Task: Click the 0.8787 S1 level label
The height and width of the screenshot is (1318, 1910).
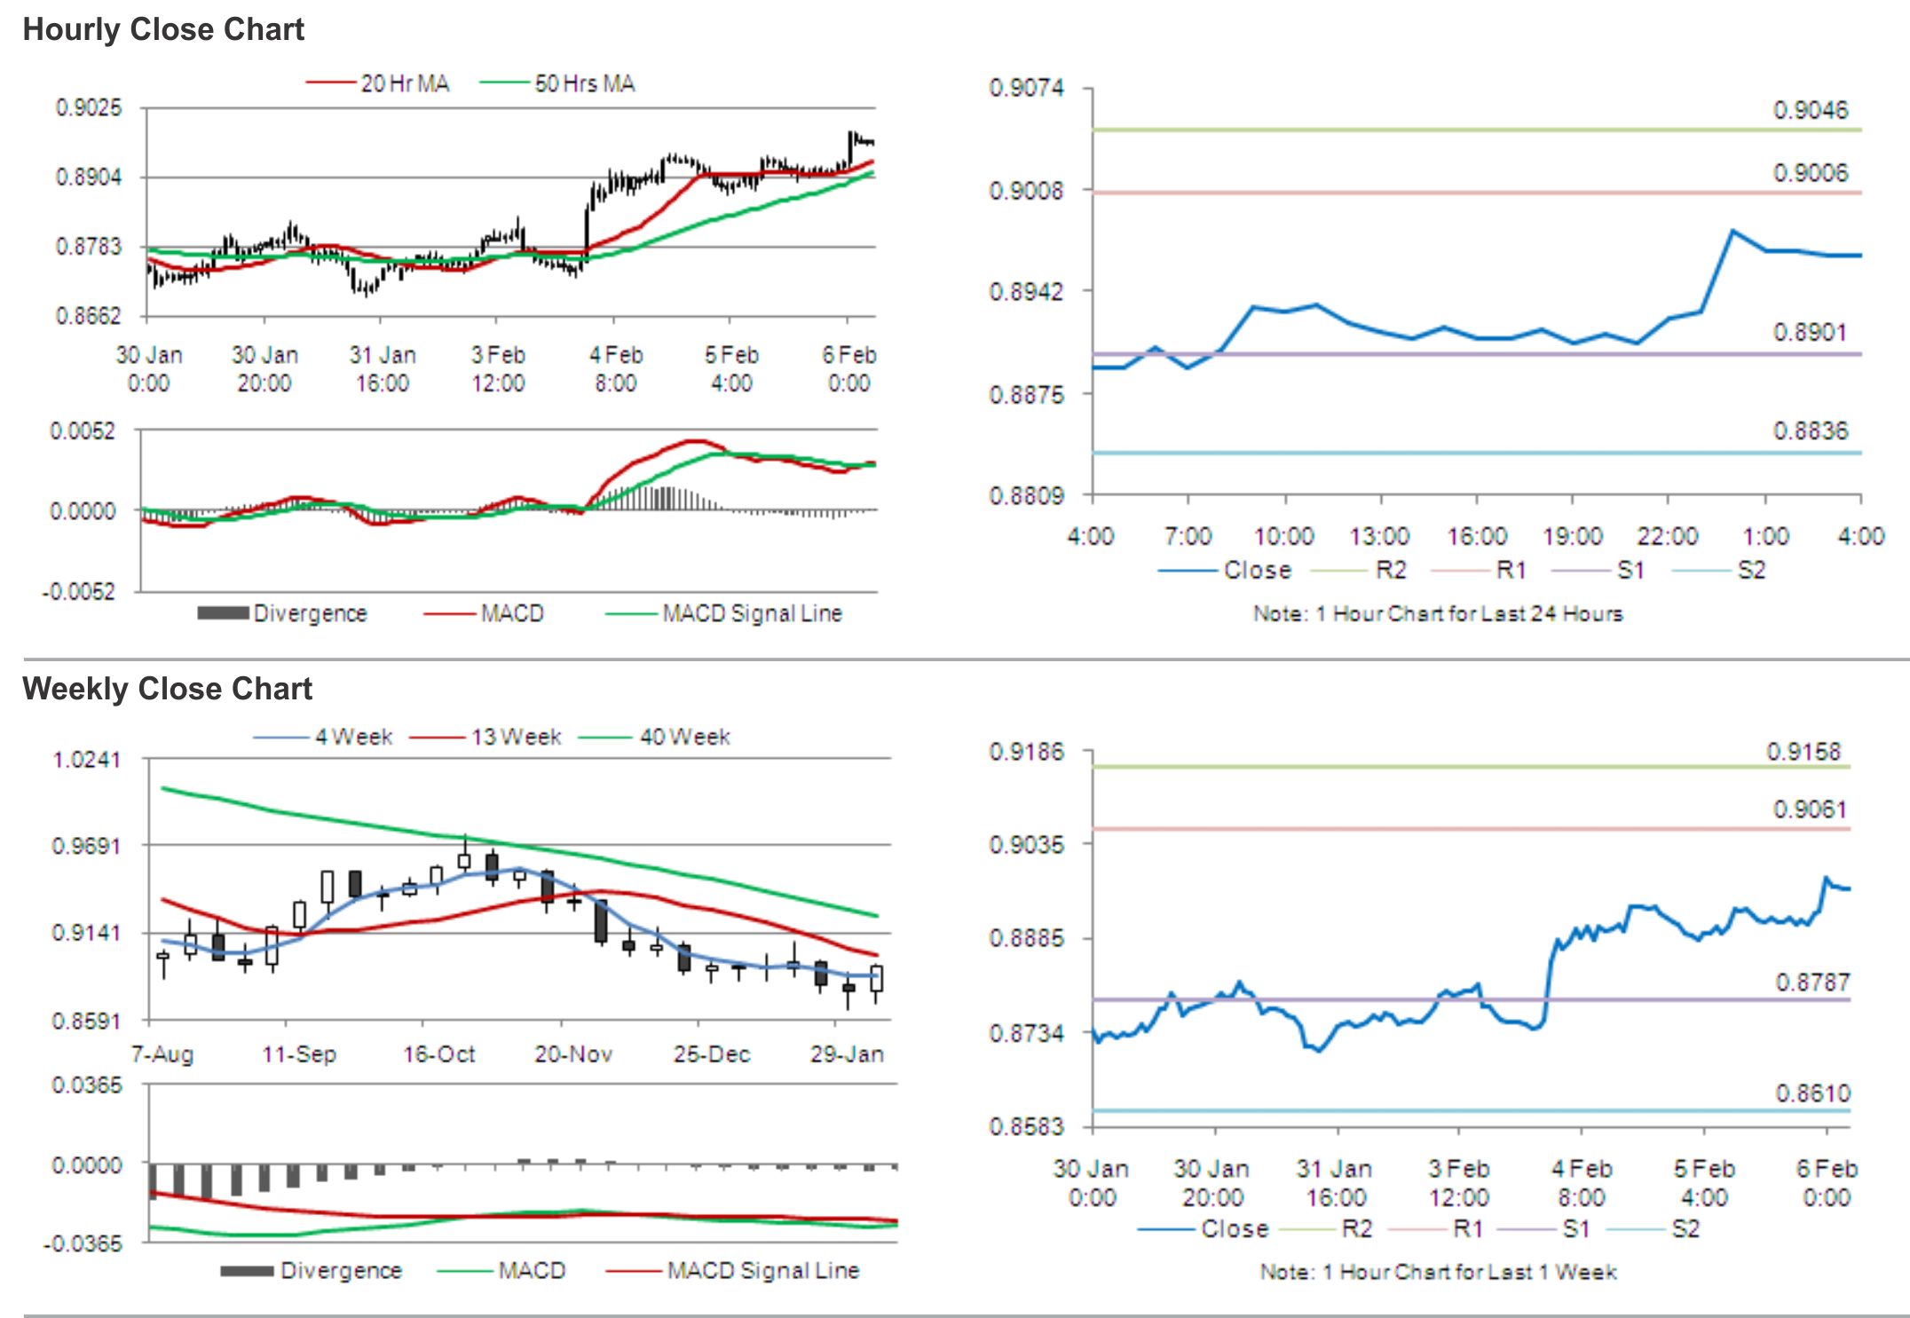Action: click(x=1812, y=983)
